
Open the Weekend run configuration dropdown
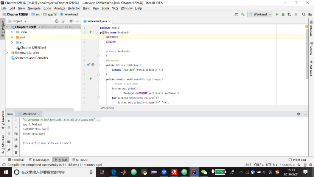[260, 14]
